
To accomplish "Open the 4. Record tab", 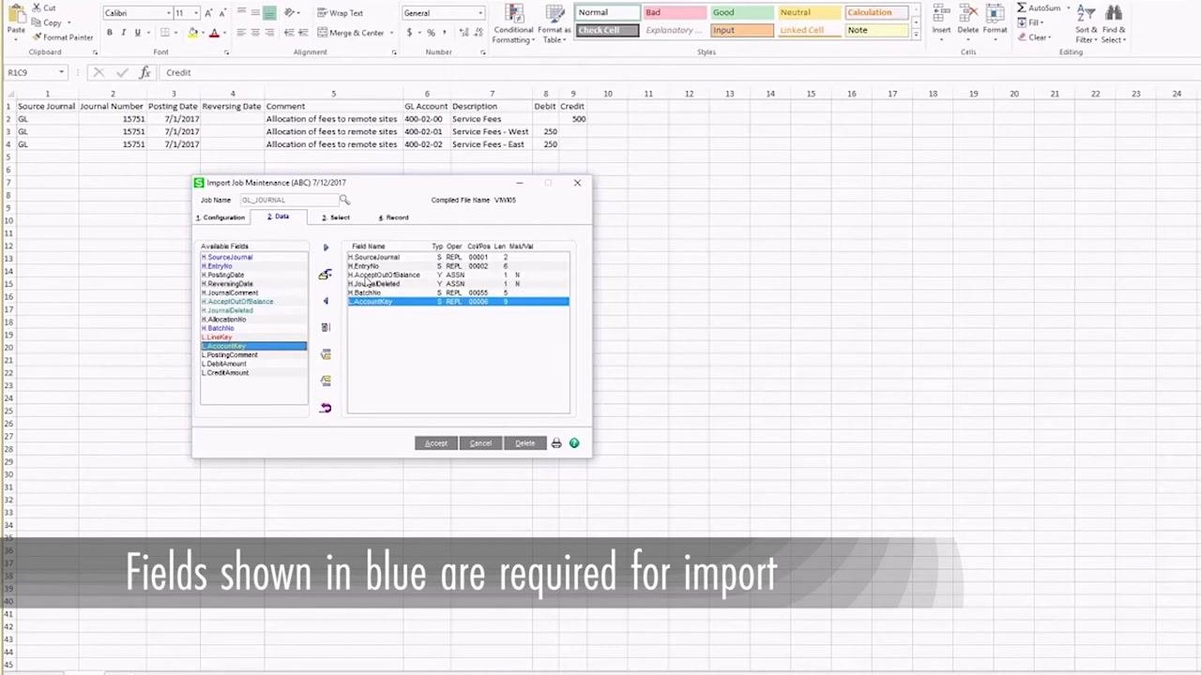I will click(393, 217).
